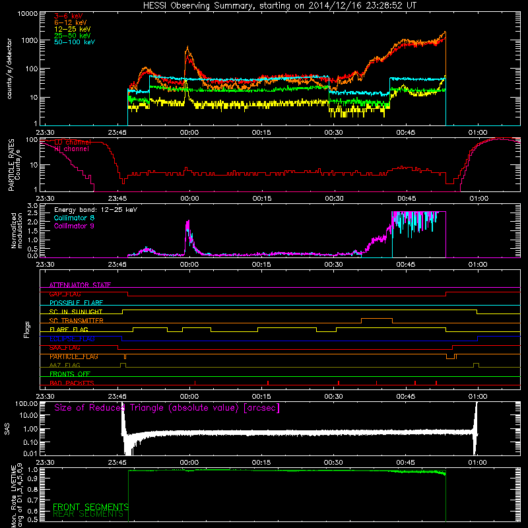Click the AAZ_FLAG label
This screenshot has width=528, height=528.
65,365
